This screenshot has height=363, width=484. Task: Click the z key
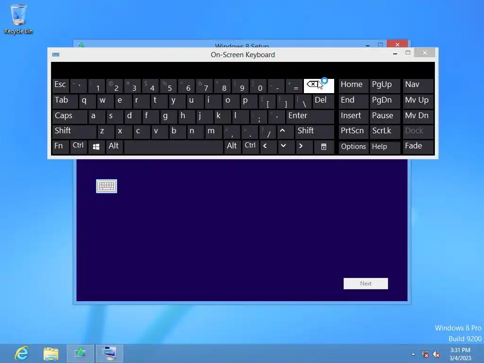[105, 131]
